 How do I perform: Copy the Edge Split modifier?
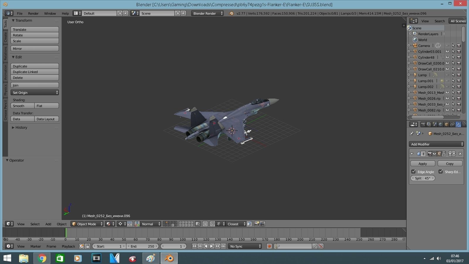point(450,163)
